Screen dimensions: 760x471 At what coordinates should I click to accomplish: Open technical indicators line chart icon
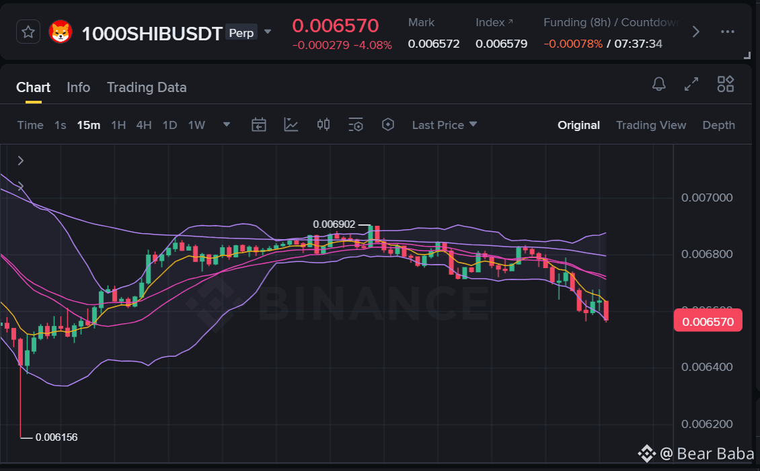click(291, 125)
